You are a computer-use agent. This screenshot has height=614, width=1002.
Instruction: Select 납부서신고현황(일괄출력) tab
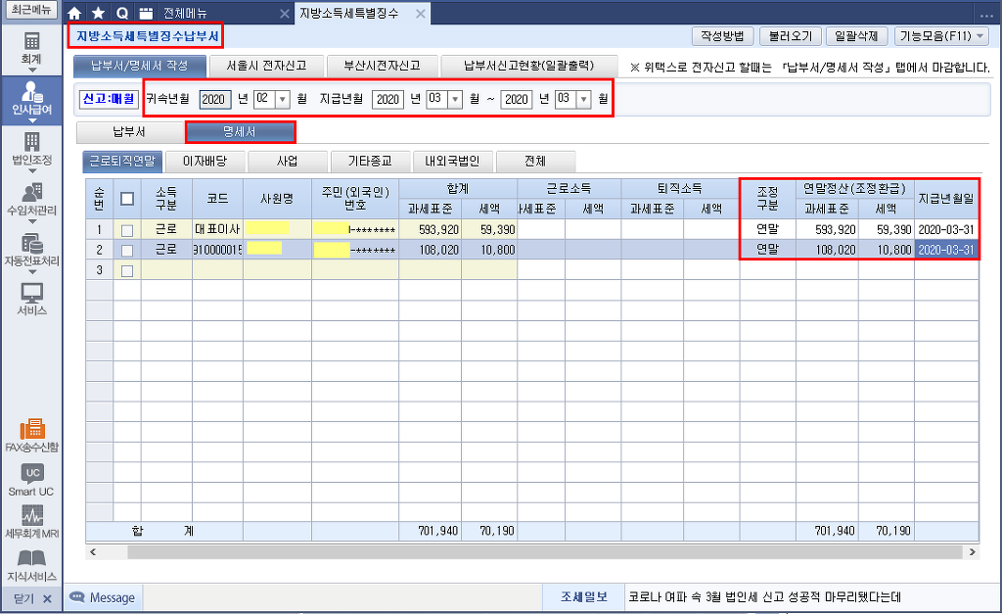[x=529, y=66]
